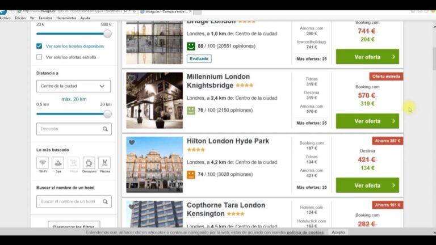This screenshot has height=245, width=436.
Task: Click the Hoteles.com 124 € offer
Action: click(x=312, y=210)
